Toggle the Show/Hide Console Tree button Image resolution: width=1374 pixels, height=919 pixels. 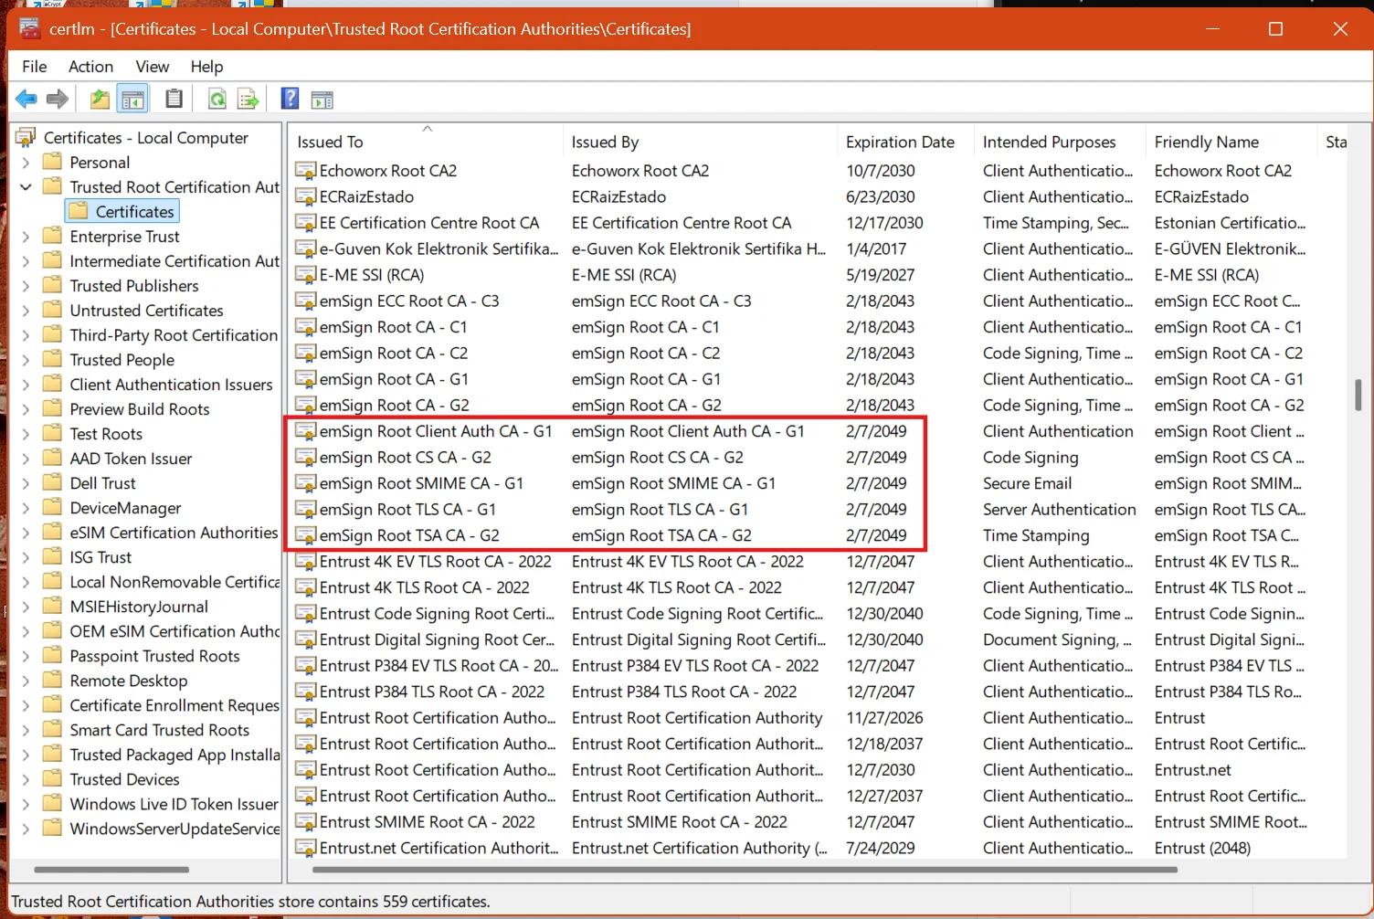tap(132, 99)
